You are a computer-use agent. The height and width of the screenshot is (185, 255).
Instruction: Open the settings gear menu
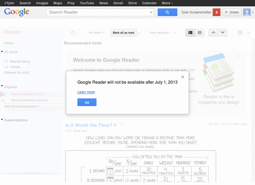pyautogui.click(x=240, y=33)
